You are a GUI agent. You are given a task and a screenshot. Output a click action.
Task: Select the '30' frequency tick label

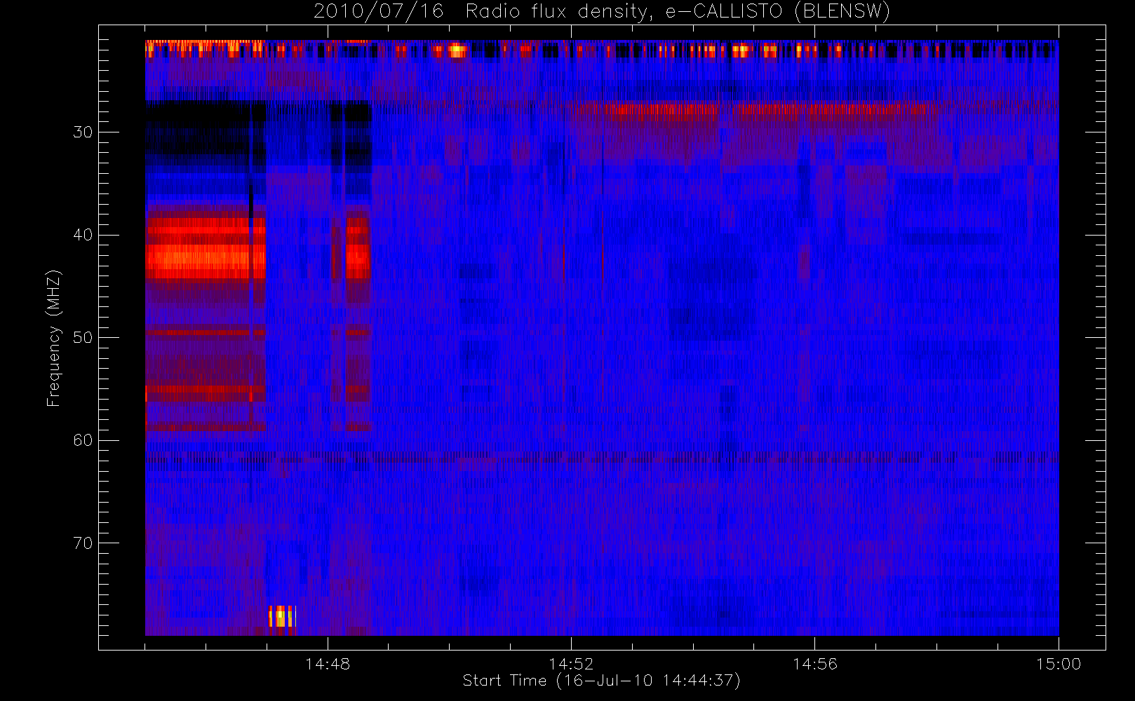(x=83, y=132)
